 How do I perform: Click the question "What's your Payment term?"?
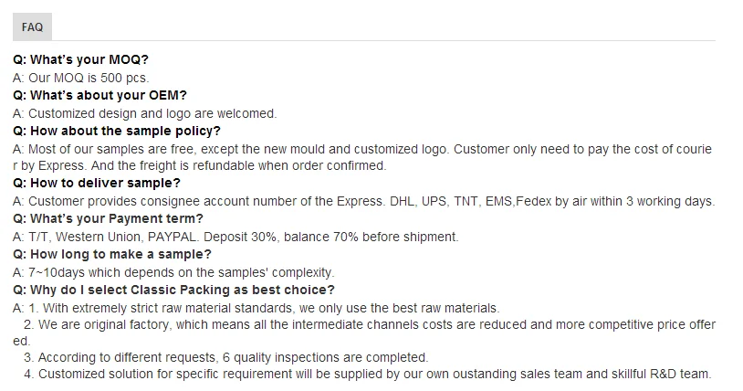point(108,218)
